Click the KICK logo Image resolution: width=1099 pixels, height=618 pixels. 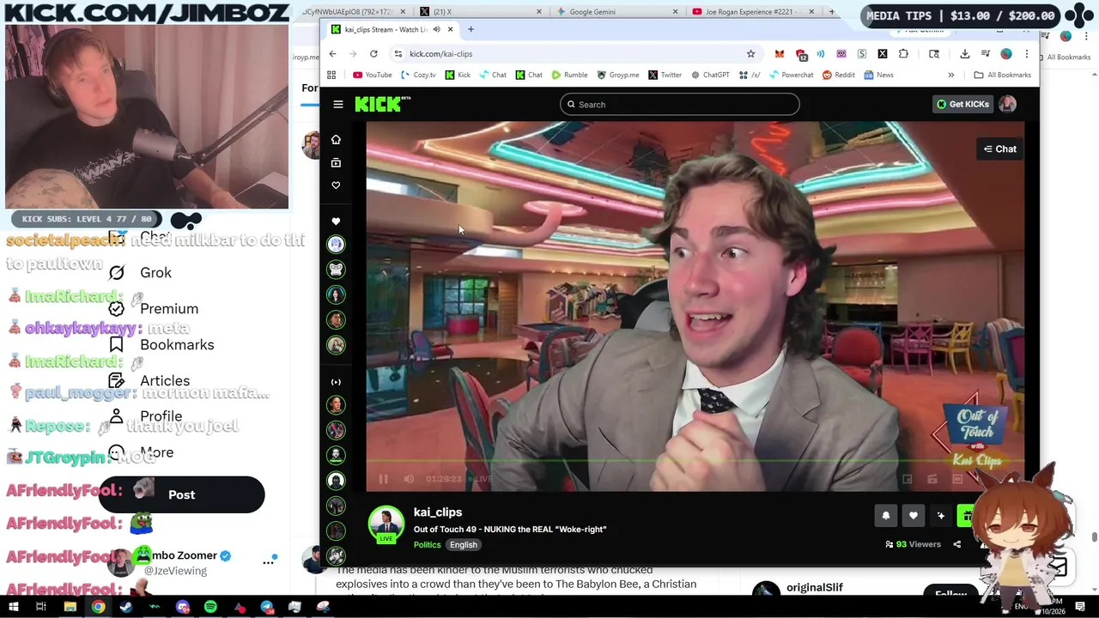click(x=383, y=104)
